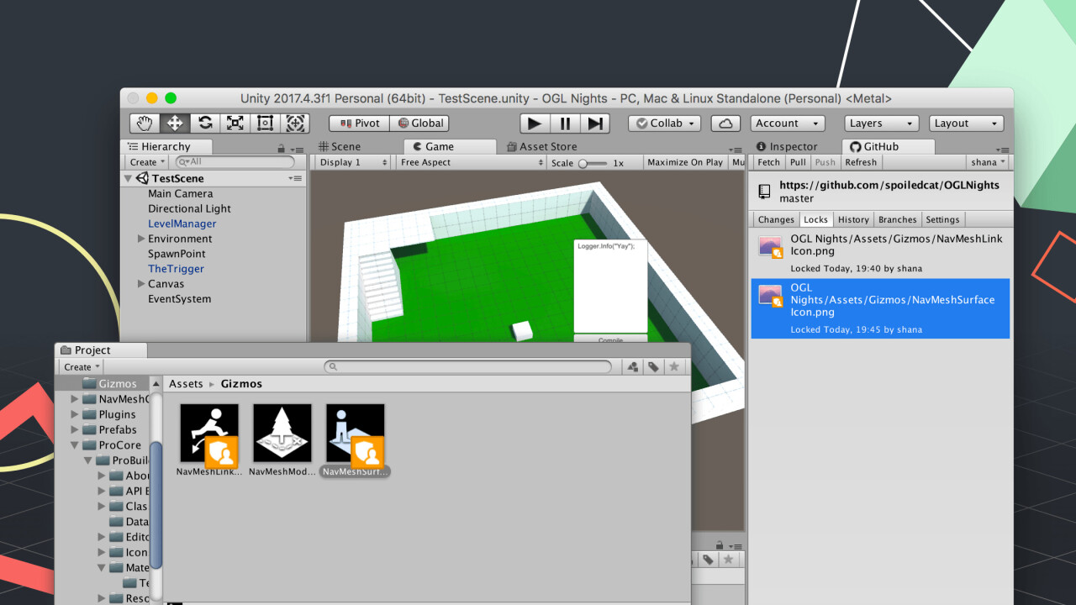Select the Rotate tool
Image resolution: width=1076 pixels, height=605 pixels.
[205, 124]
